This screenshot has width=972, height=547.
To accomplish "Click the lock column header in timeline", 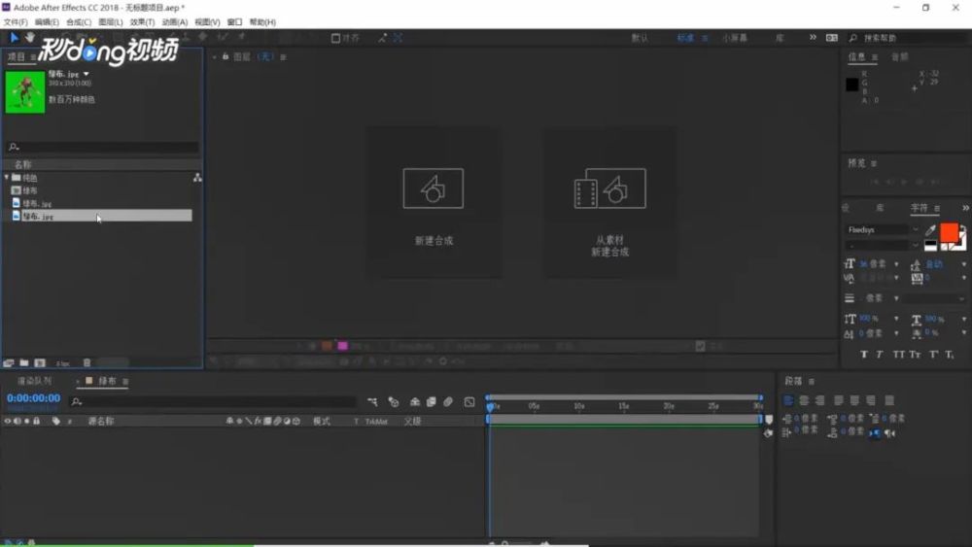I will (37, 422).
